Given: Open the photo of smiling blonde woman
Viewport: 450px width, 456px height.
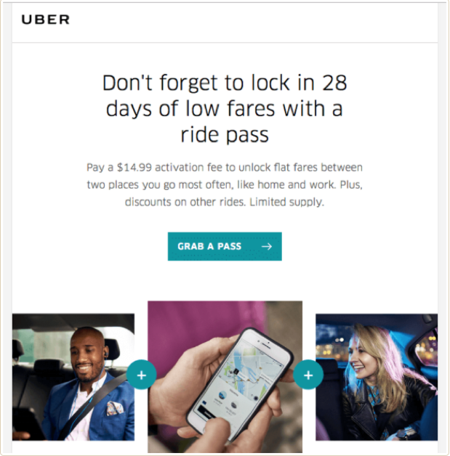Looking at the screenshot, I should point(377,377).
